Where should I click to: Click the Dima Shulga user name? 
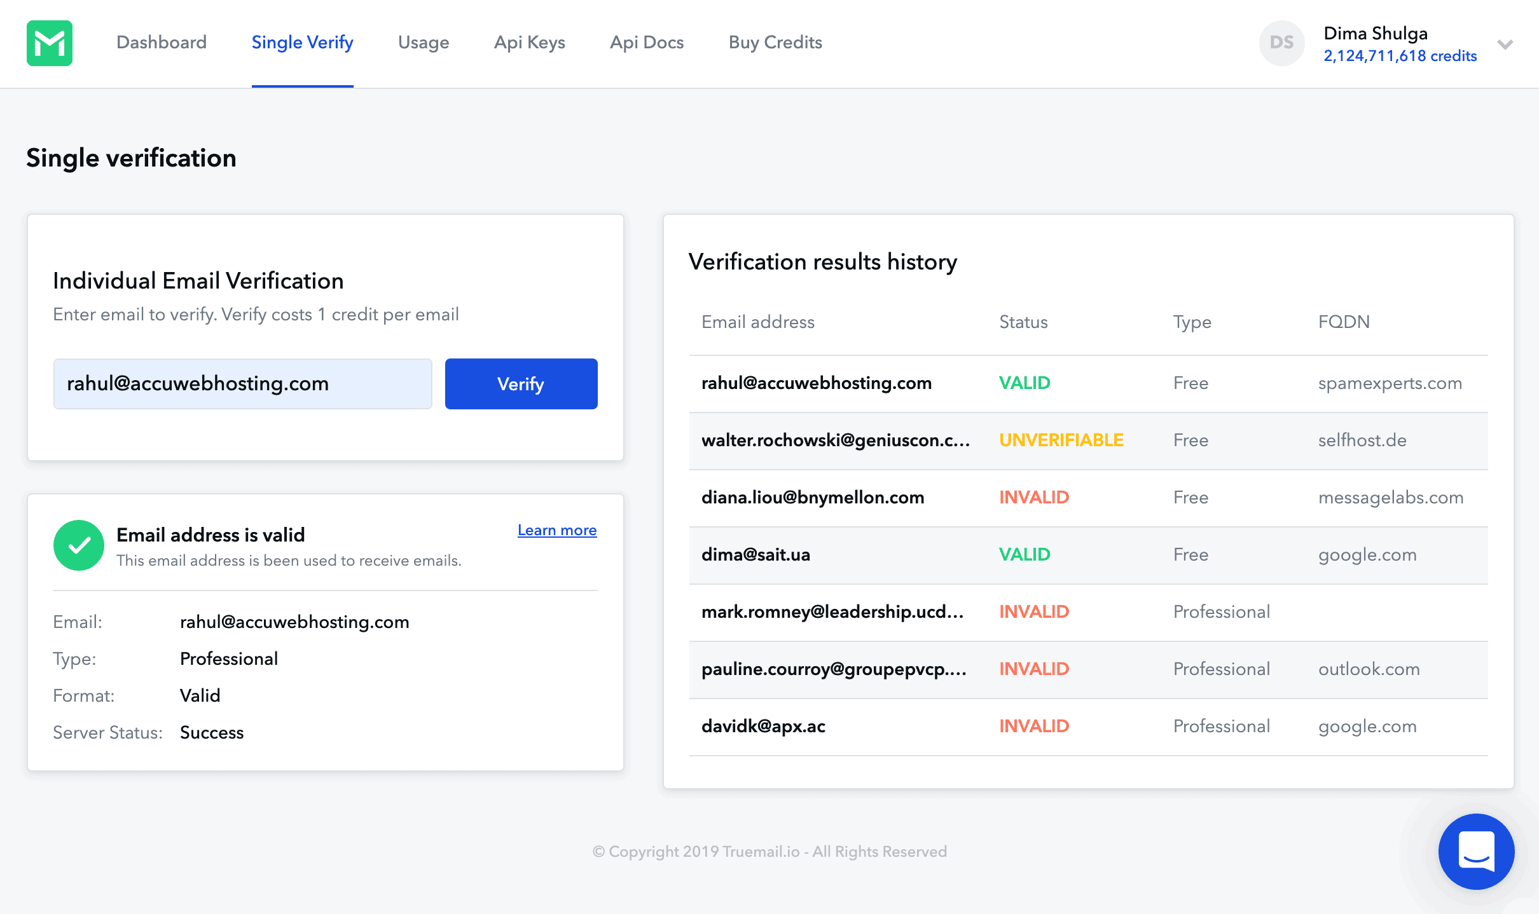(x=1376, y=33)
